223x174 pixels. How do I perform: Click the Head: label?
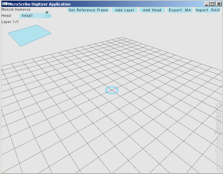pos(7,16)
